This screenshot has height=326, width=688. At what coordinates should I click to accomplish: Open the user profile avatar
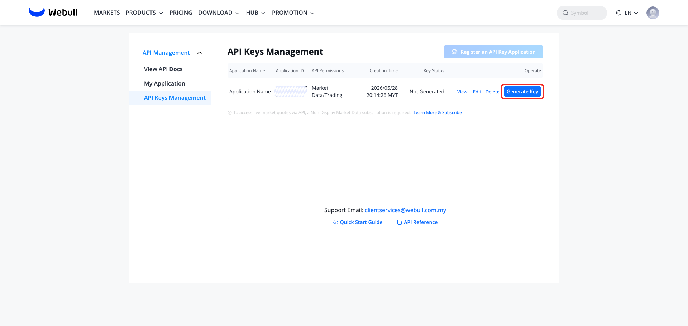click(653, 13)
